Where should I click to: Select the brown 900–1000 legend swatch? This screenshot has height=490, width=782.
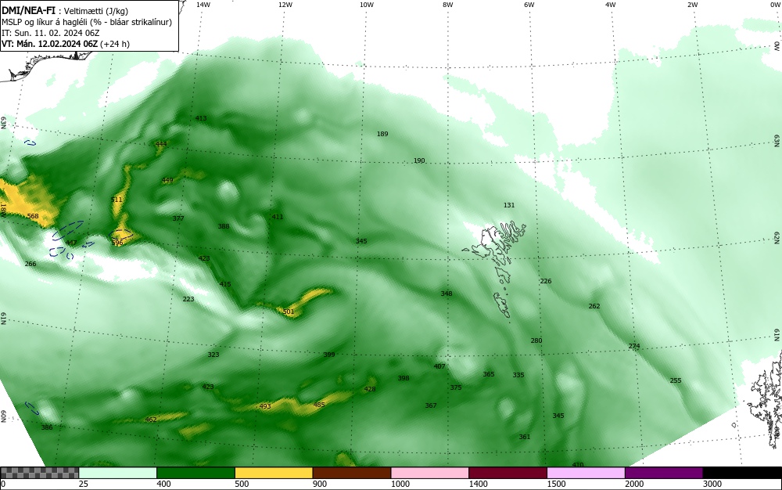click(x=352, y=473)
